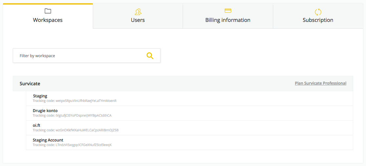Select the Drugie konto workspace name
The height and width of the screenshot is (166, 366).
pos(45,111)
